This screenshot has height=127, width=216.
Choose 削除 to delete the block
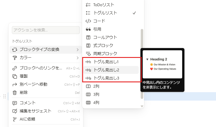point(46,93)
